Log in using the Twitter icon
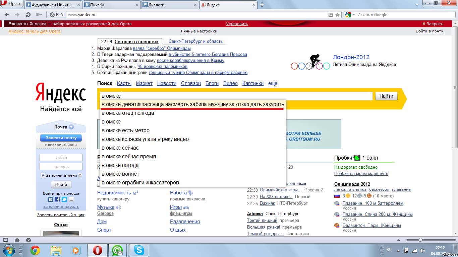 point(64,199)
